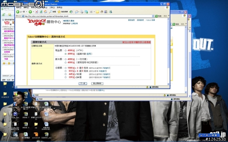228x142 pixels.
Task: Open the Help (說明) menu
Action: [x=59, y=7]
